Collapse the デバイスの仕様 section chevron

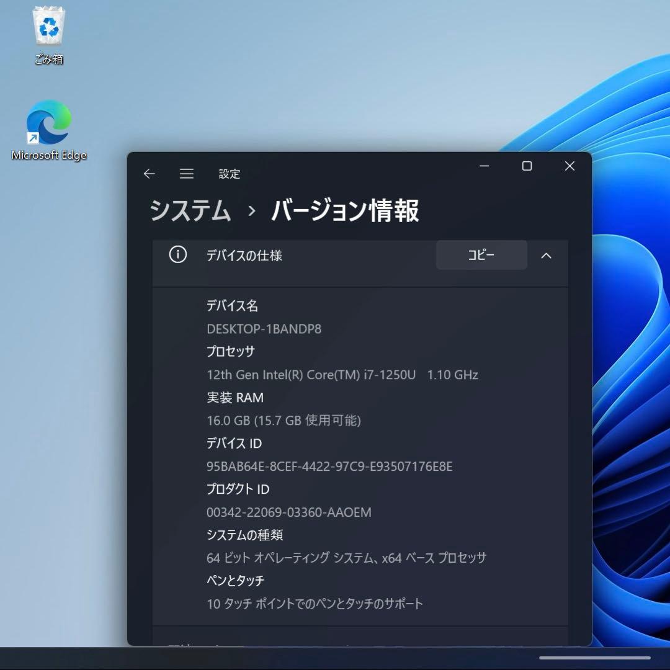click(547, 255)
